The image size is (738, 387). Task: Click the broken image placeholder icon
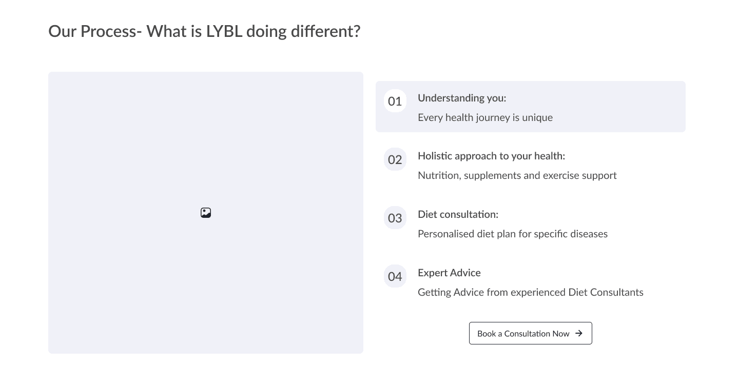206,213
